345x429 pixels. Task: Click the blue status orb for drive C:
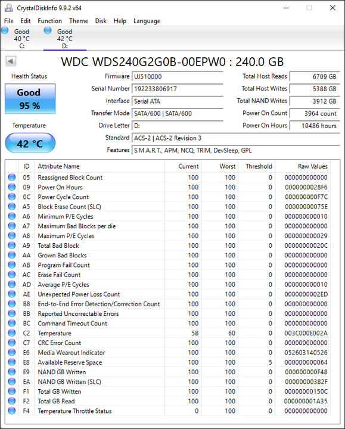point(5,30)
